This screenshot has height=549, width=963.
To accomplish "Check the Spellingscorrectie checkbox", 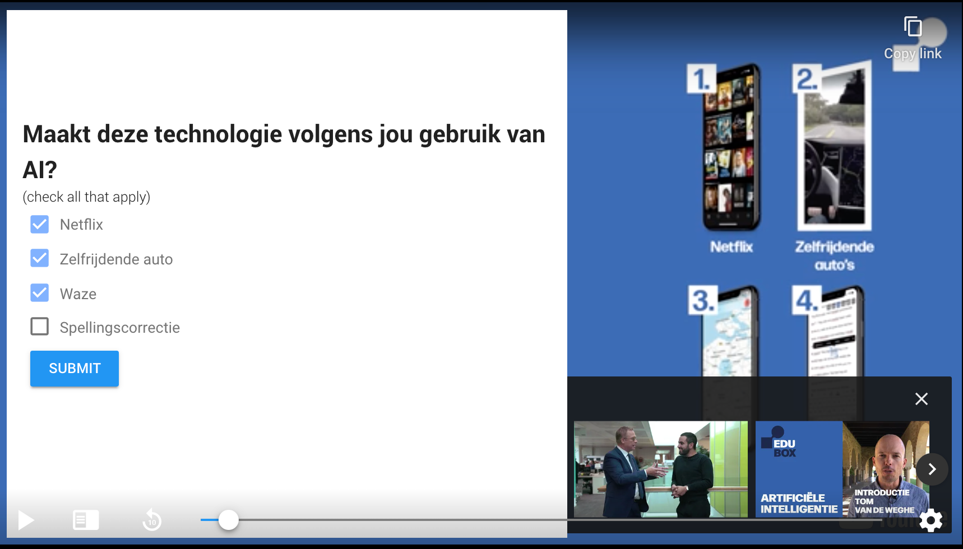I will pyautogui.click(x=40, y=327).
